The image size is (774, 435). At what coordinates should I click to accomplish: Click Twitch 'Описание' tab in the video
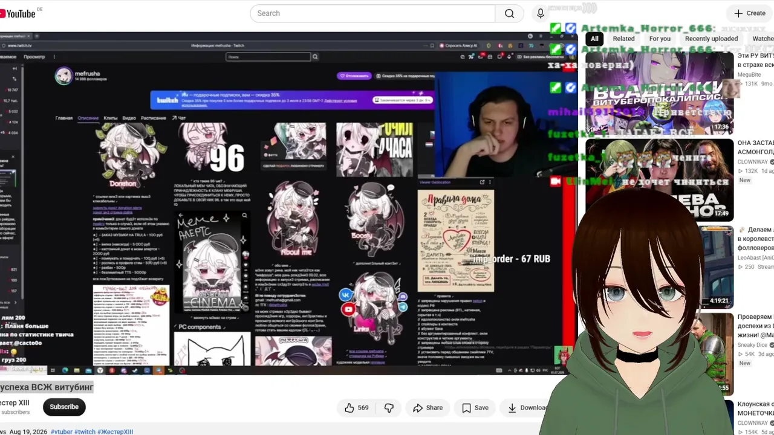(88, 118)
